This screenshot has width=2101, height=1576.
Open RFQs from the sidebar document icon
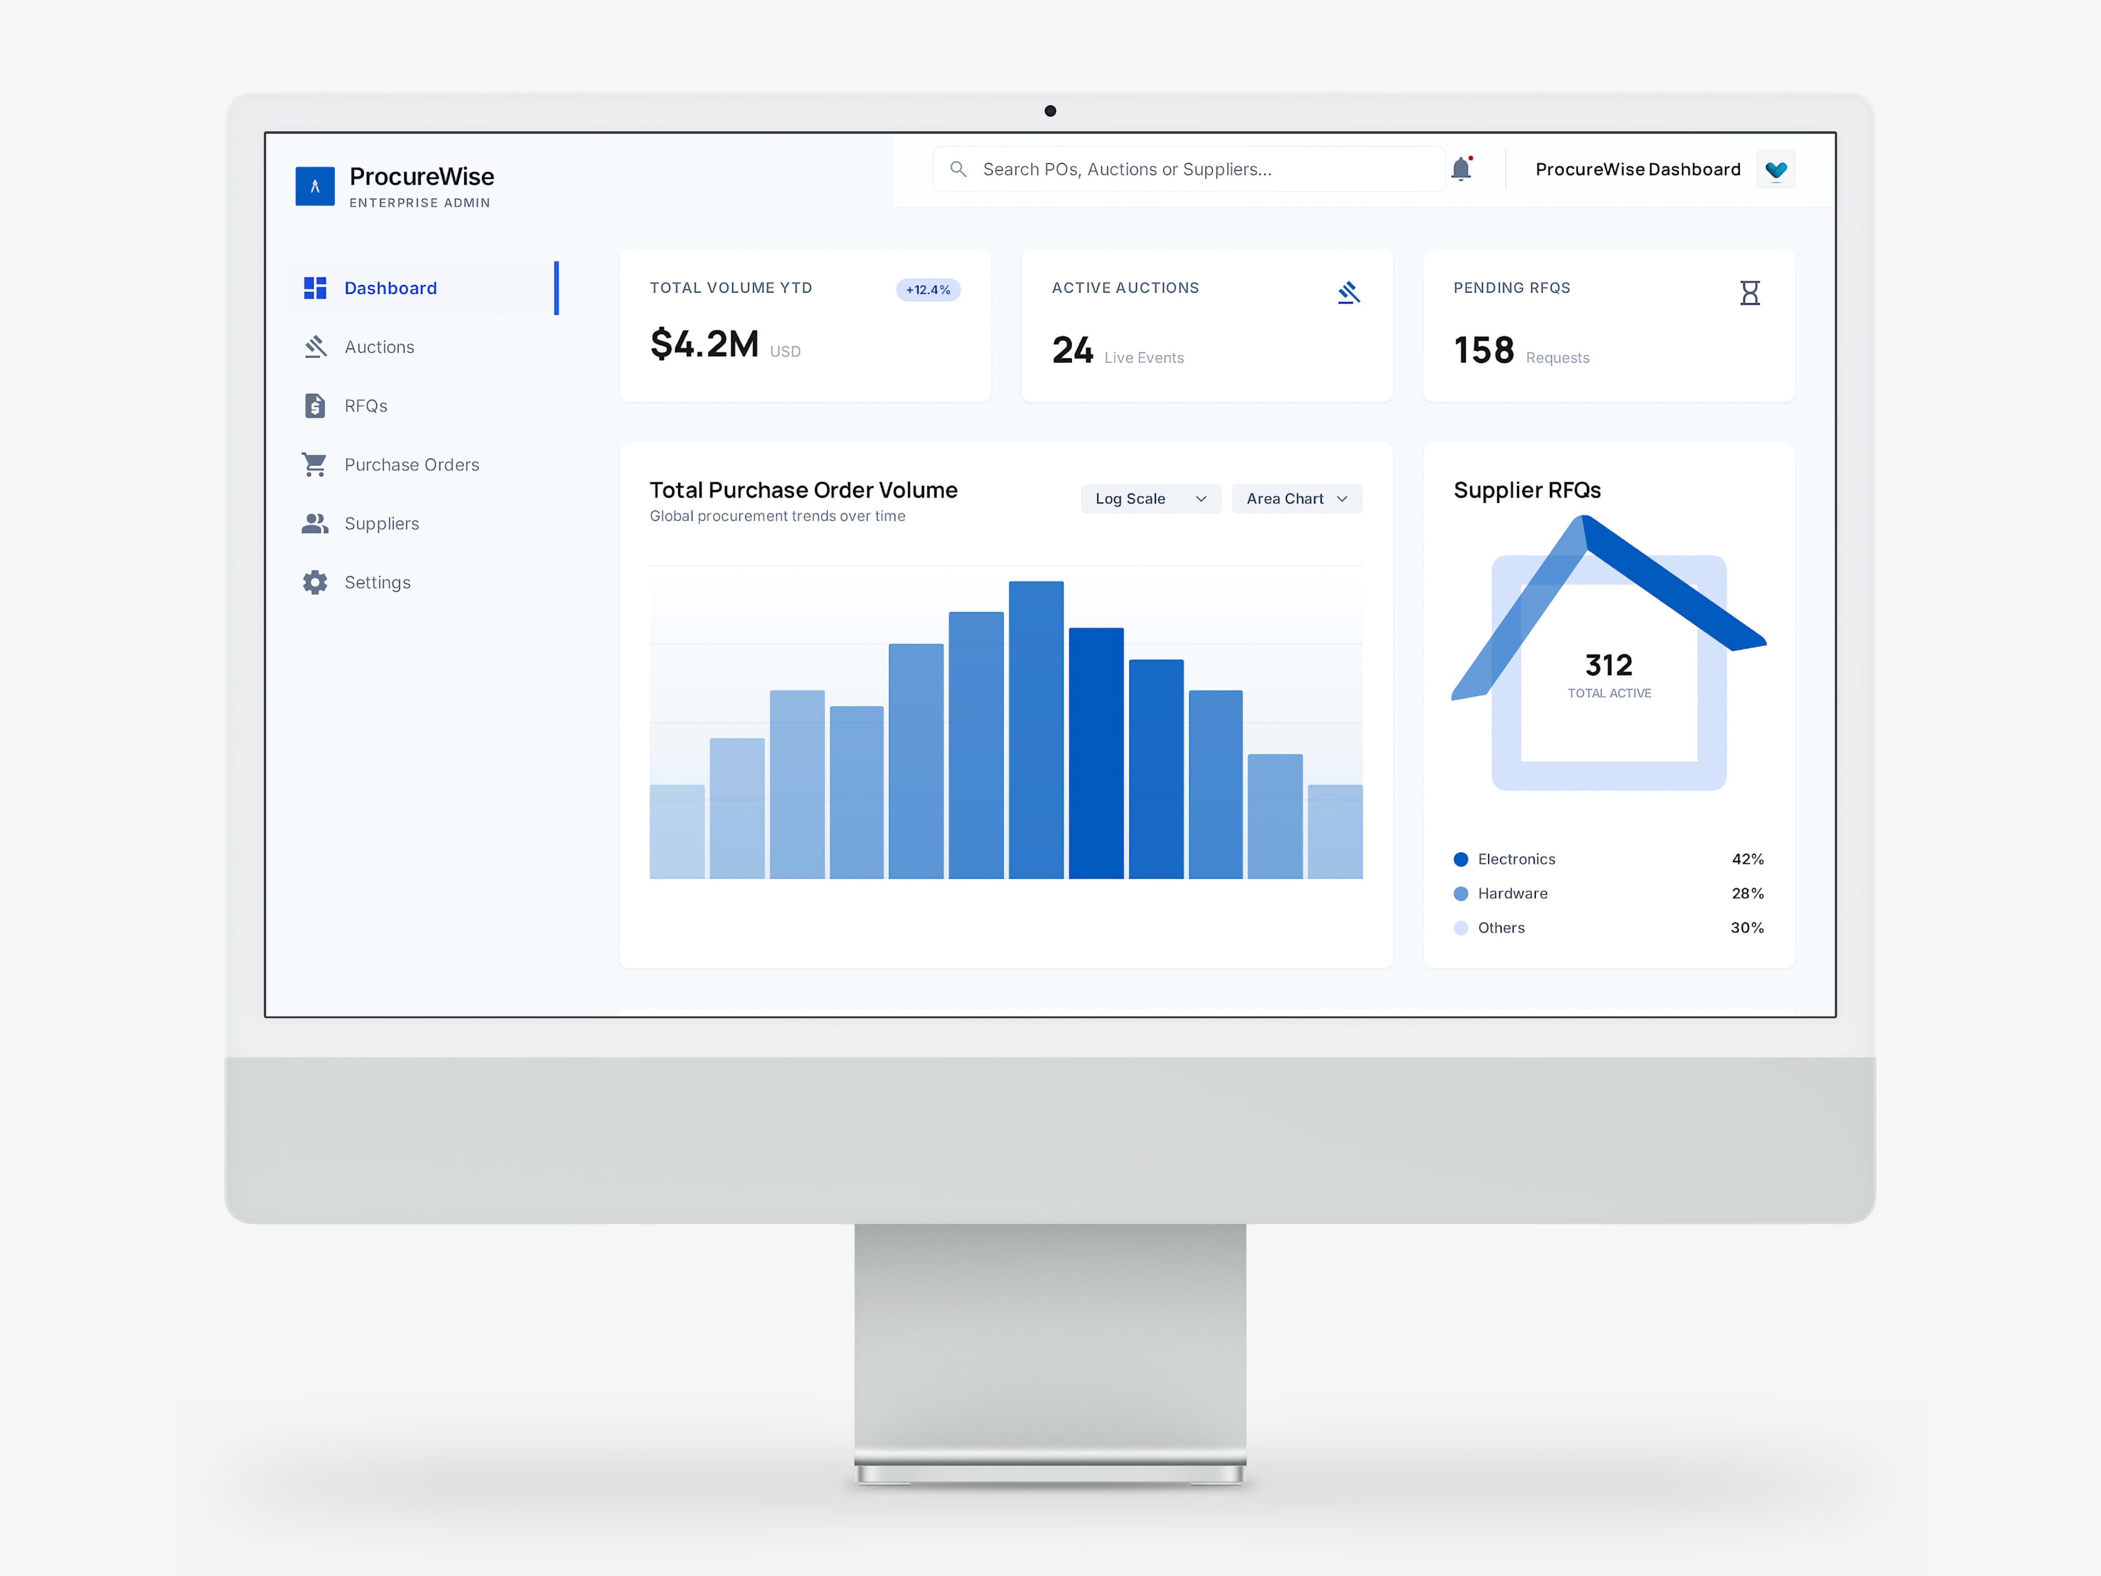(315, 405)
